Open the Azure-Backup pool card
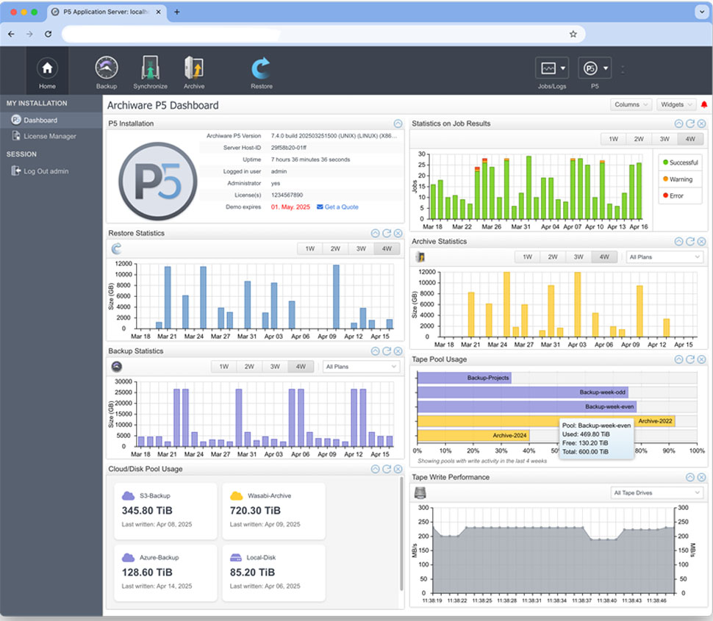The width and height of the screenshot is (713, 621). click(165, 572)
